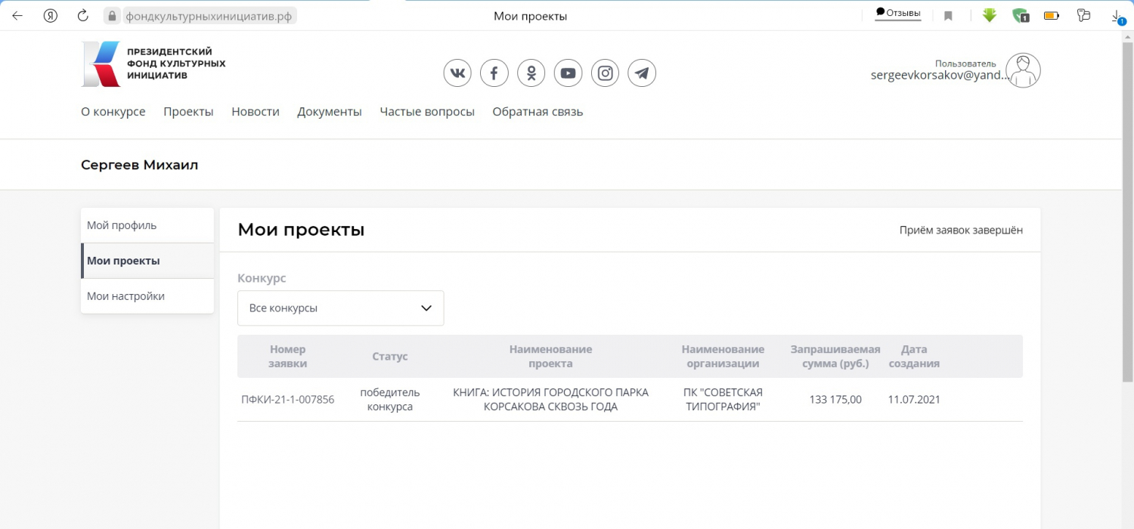Open the sergeevkorsakov user email link
The height and width of the screenshot is (529, 1134).
pyautogui.click(x=941, y=75)
